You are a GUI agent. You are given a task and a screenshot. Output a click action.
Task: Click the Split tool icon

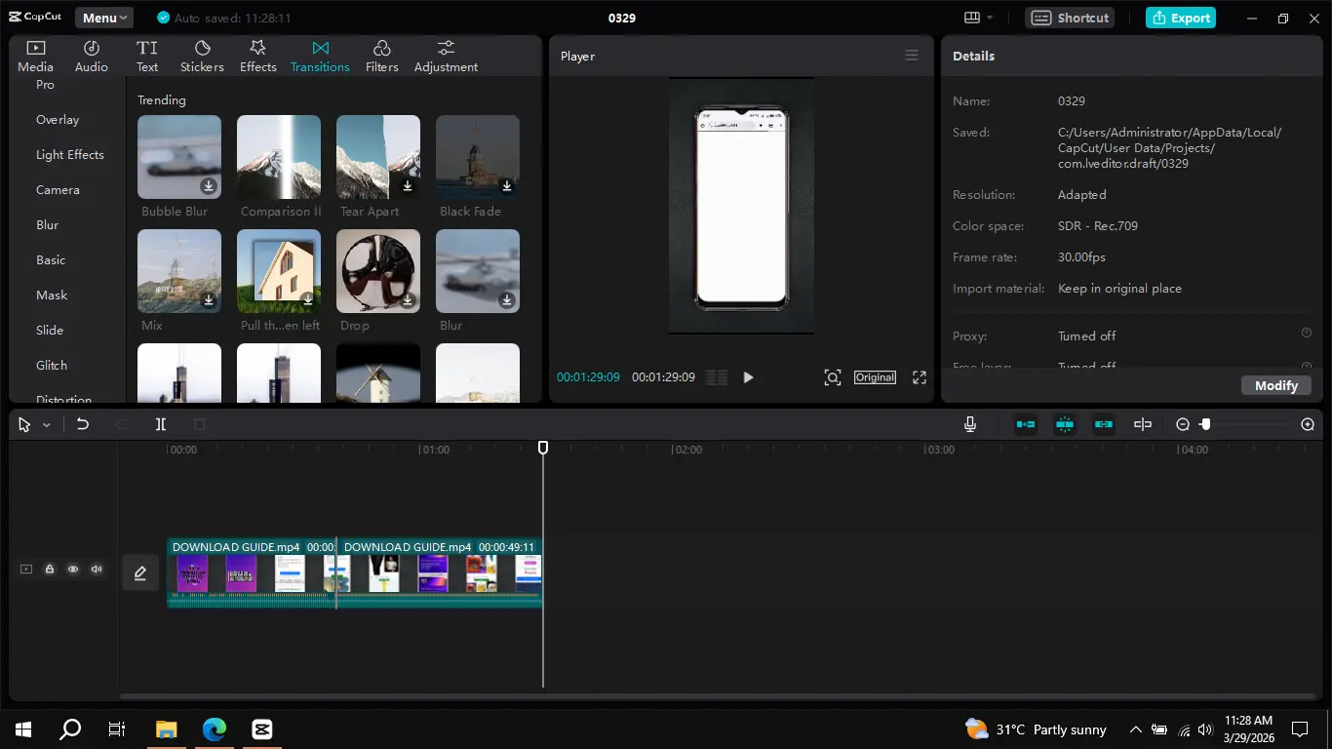pos(161,424)
